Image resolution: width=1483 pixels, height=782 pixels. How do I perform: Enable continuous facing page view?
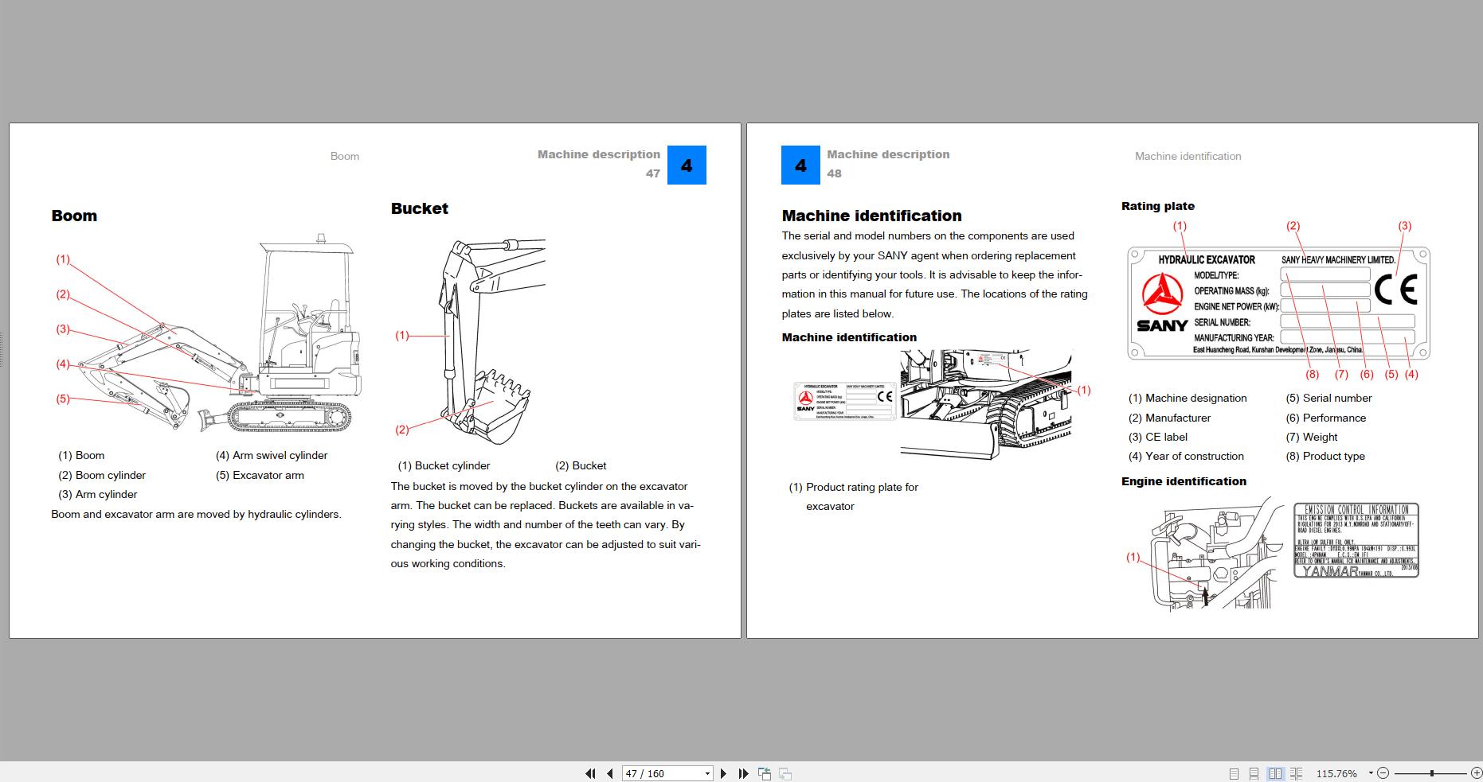1296,773
